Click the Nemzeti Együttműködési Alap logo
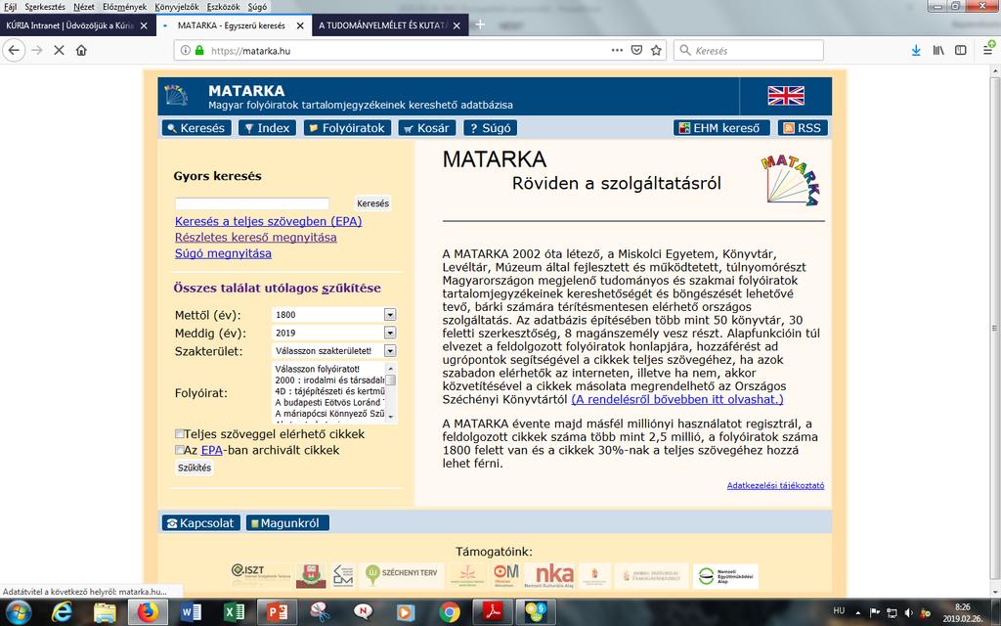This screenshot has height=626, width=1001. pyautogui.click(x=725, y=575)
